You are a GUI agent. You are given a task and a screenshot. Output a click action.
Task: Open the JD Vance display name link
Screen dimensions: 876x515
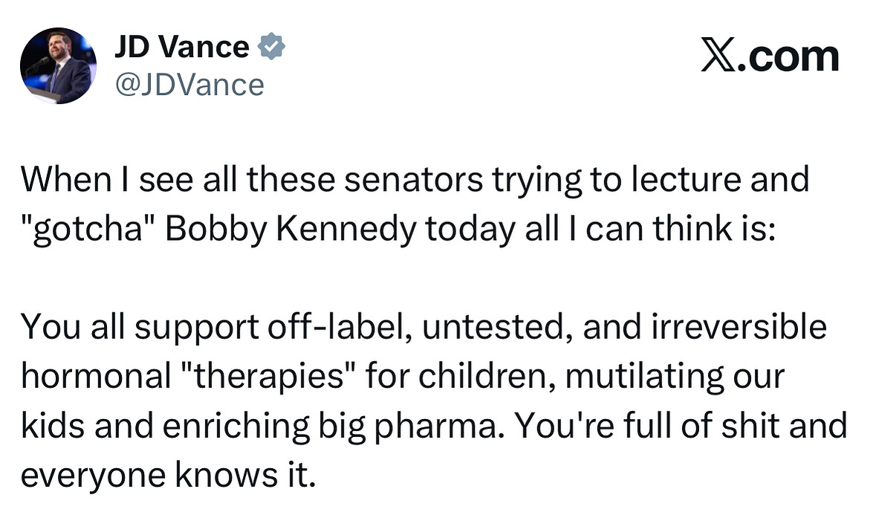click(182, 47)
